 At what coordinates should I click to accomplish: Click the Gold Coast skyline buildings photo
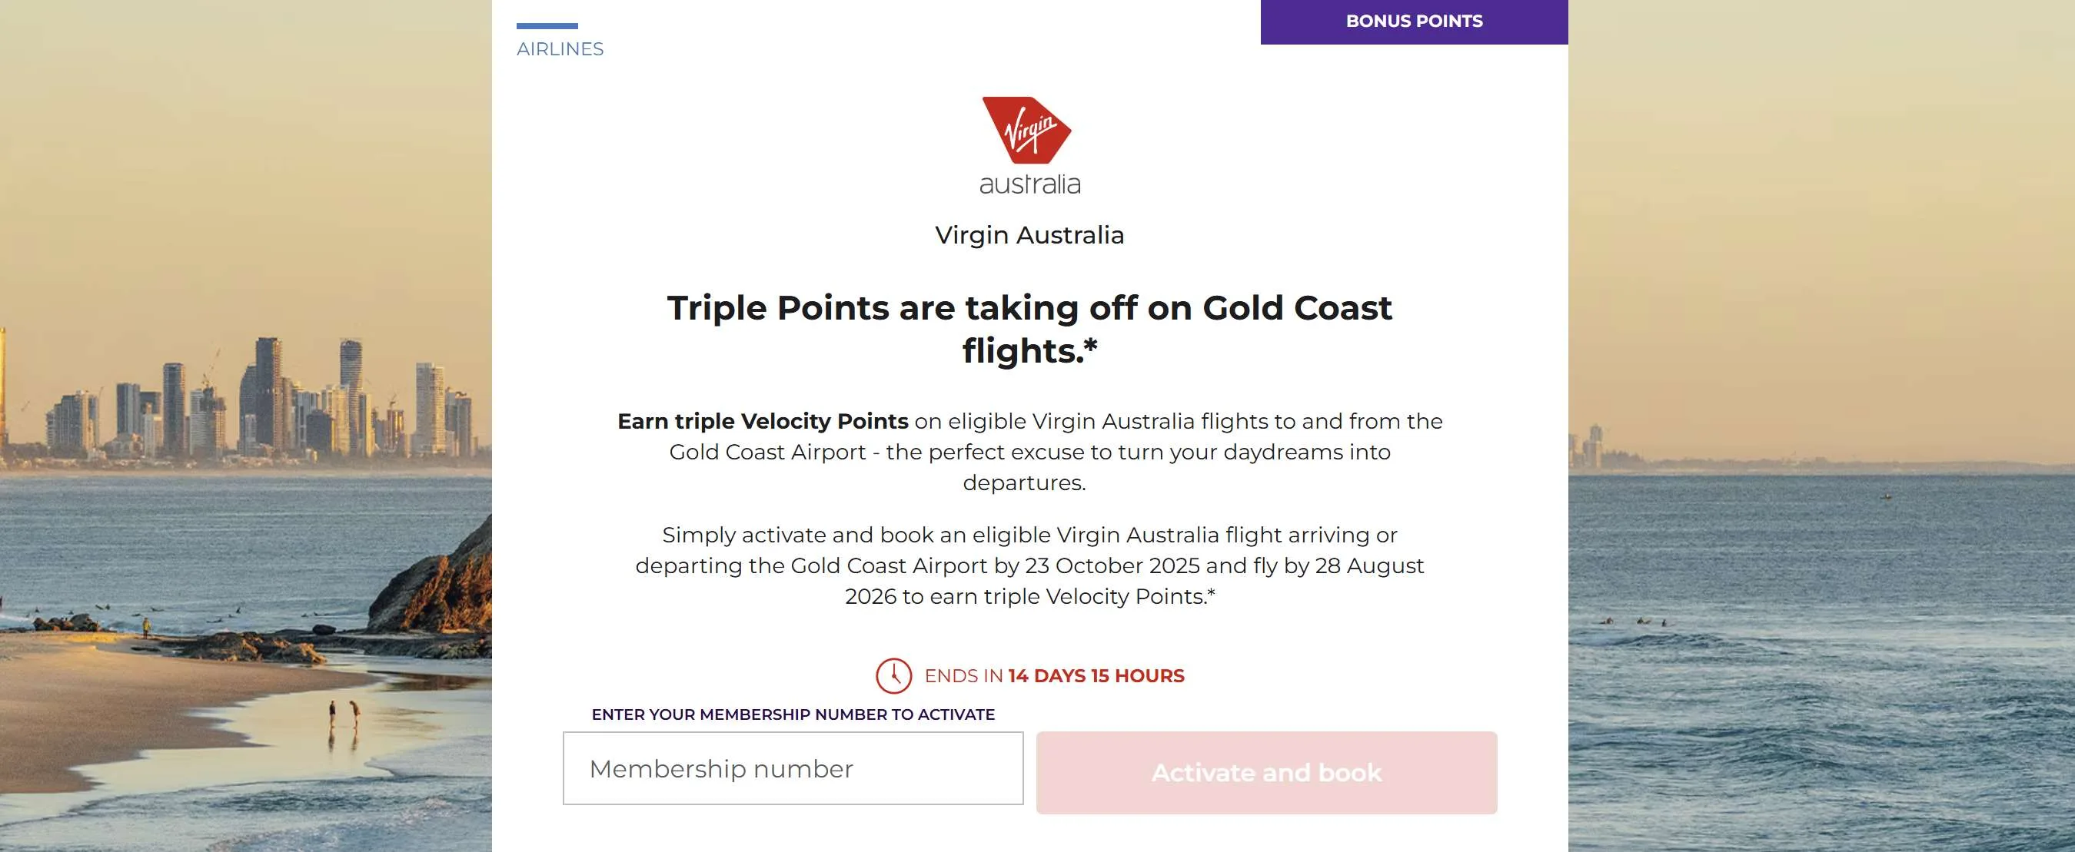[x=266, y=403]
